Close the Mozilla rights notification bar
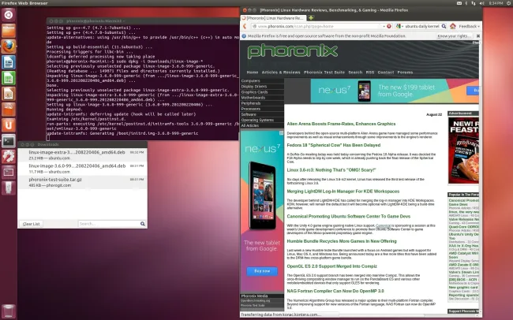This screenshot has width=513, height=320. [x=478, y=36]
